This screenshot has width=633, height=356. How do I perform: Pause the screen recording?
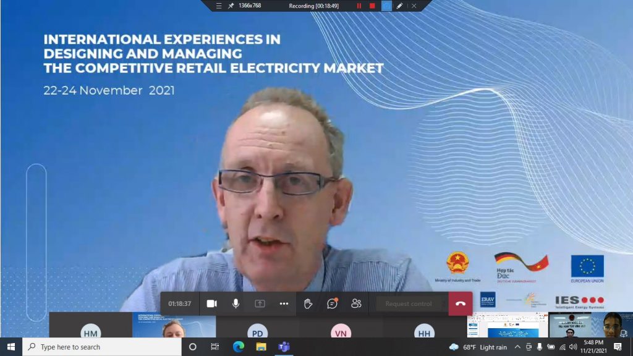pos(359,6)
